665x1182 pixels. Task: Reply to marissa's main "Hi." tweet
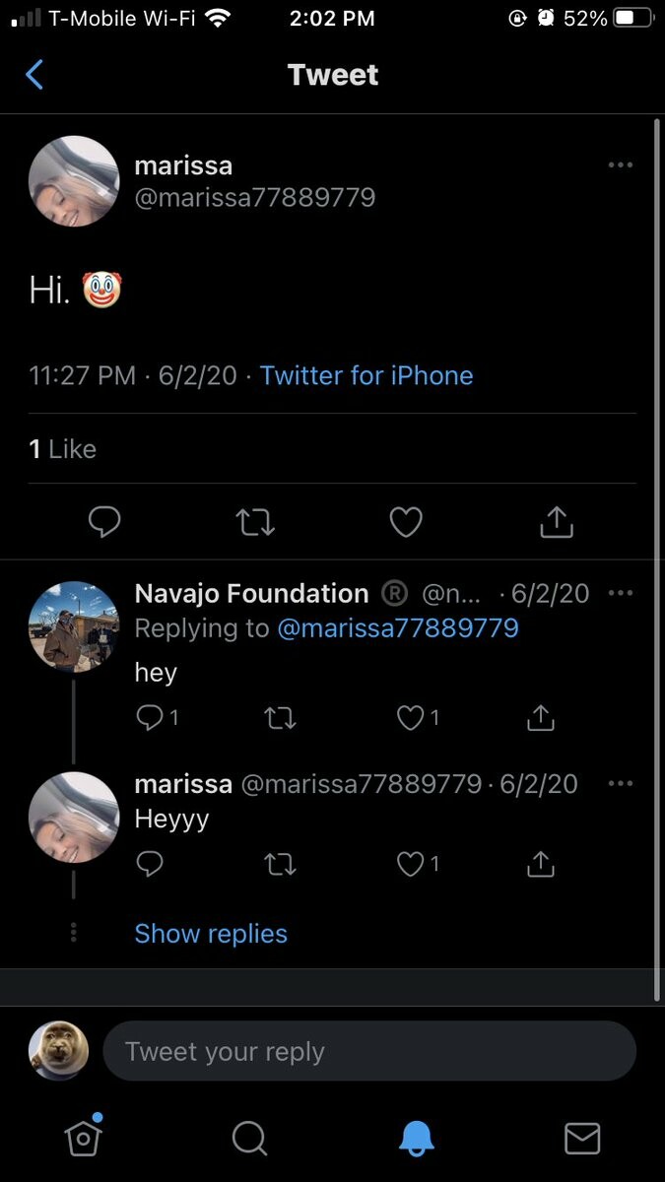pyautogui.click(x=104, y=522)
